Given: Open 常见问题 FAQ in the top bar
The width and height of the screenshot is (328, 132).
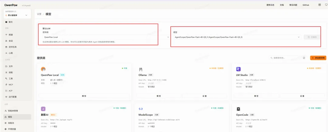Looking at the screenshot, I should point(293,5).
